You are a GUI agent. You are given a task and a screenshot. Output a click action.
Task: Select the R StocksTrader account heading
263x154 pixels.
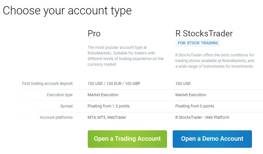pos(204,33)
